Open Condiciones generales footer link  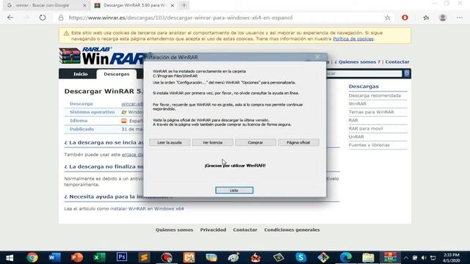pyautogui.click(x=292, y=230)
